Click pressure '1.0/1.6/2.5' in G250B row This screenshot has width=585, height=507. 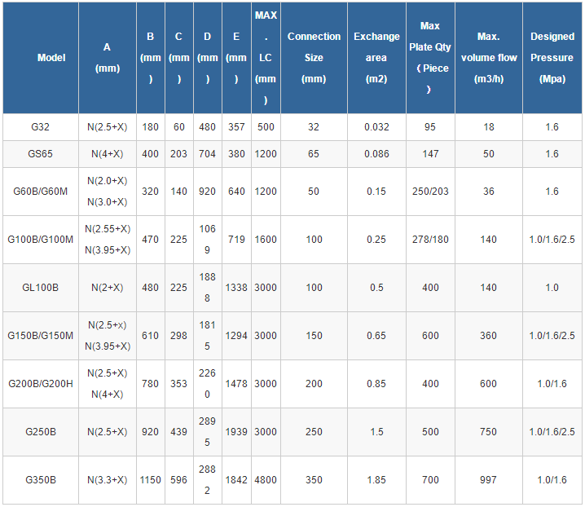(x=552, y=432)
